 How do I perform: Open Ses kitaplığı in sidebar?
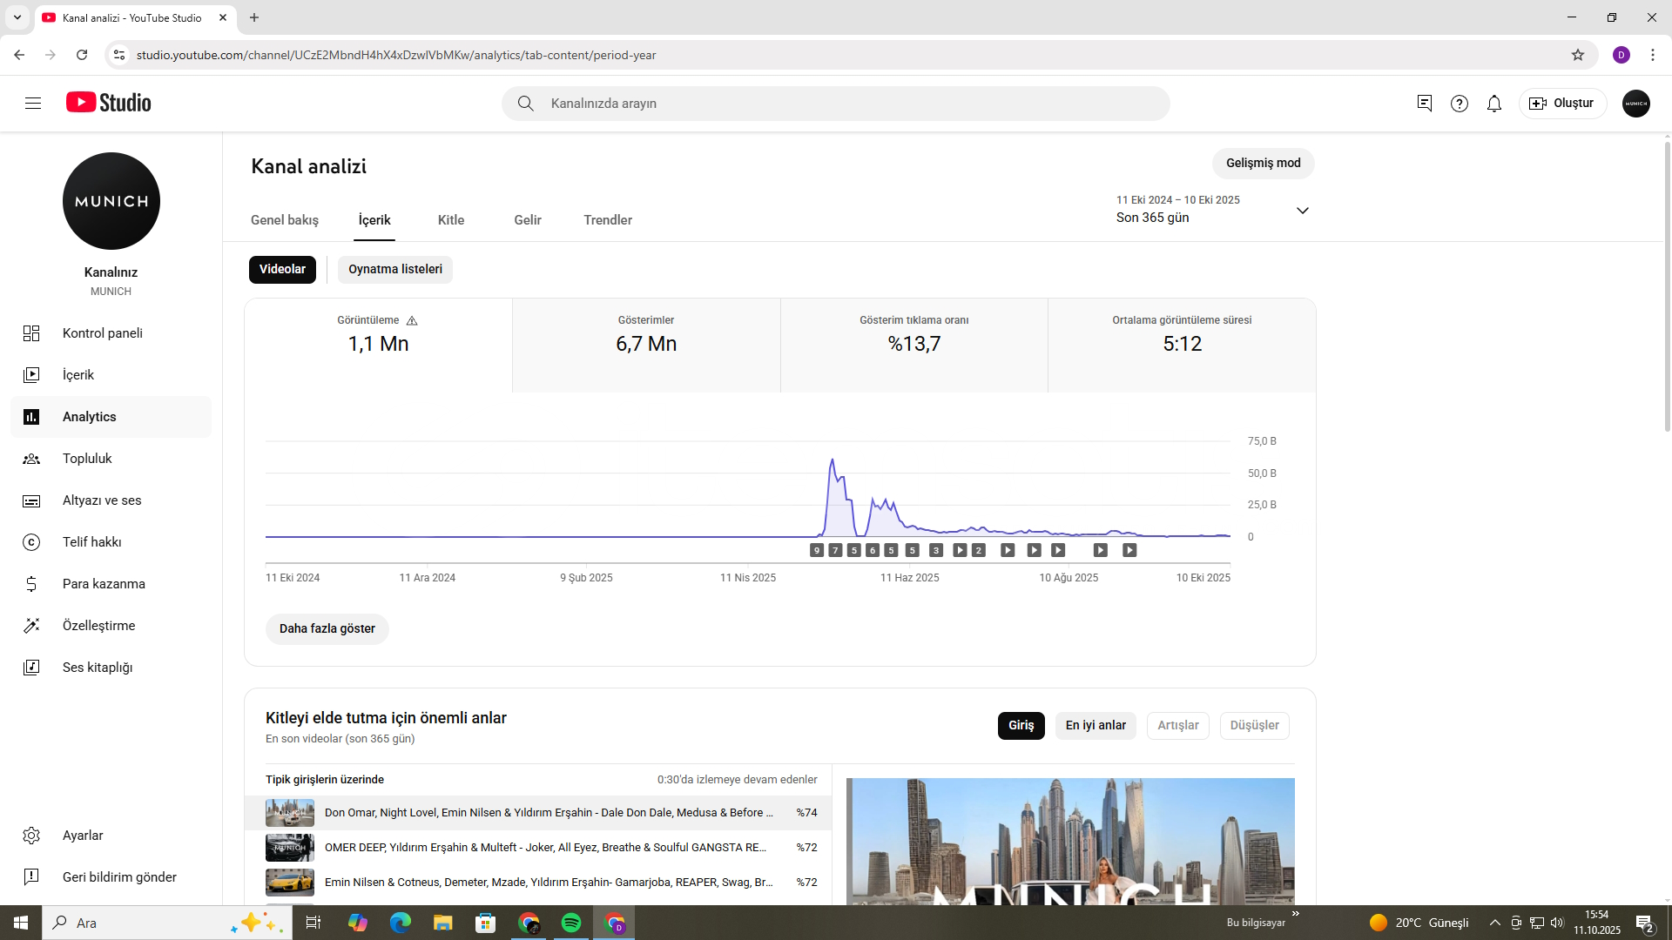(97, 668)
